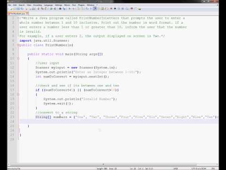226x170 pixels.
Task: Click line number 24 in the margin
Action: (x=12, y=121)
